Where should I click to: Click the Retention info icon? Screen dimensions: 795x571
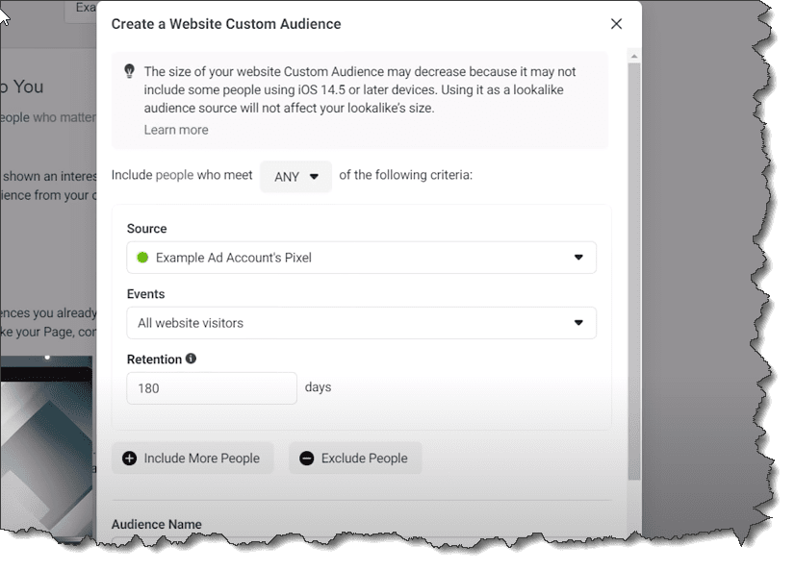(191, 359)
